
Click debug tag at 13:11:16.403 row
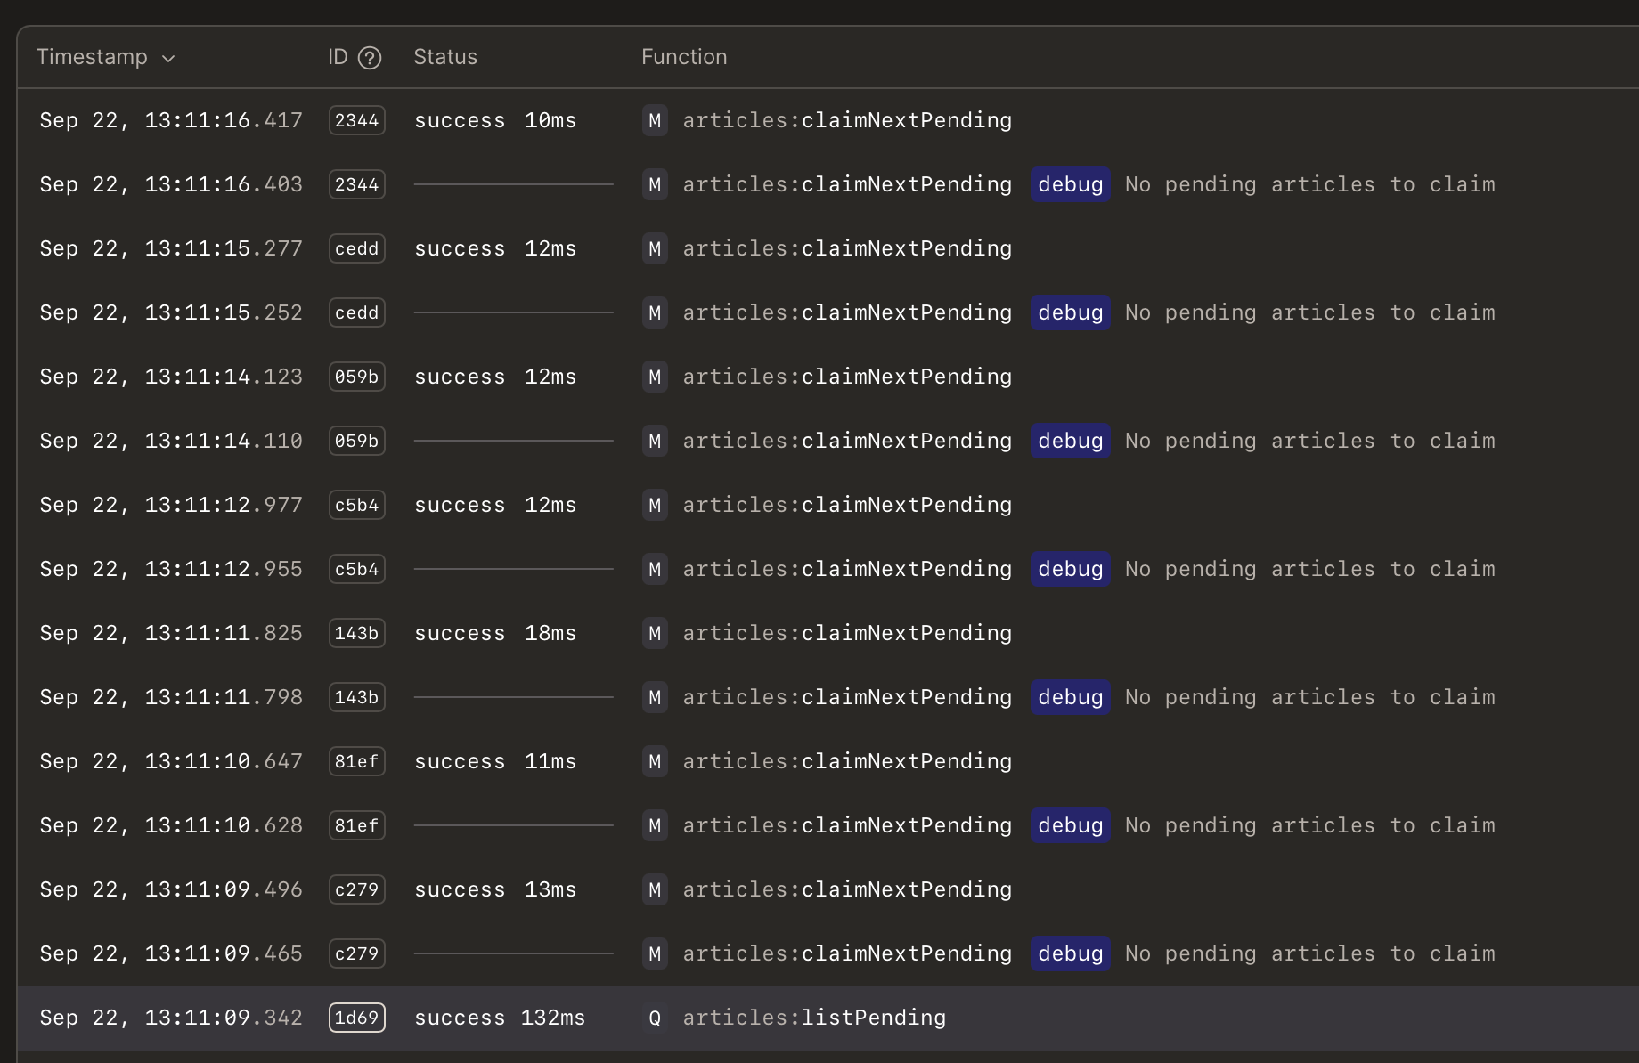point(1071,184)
